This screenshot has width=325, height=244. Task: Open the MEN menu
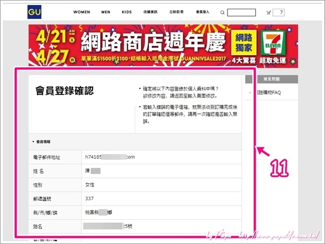pyautogui.click(x=106, y=12)
